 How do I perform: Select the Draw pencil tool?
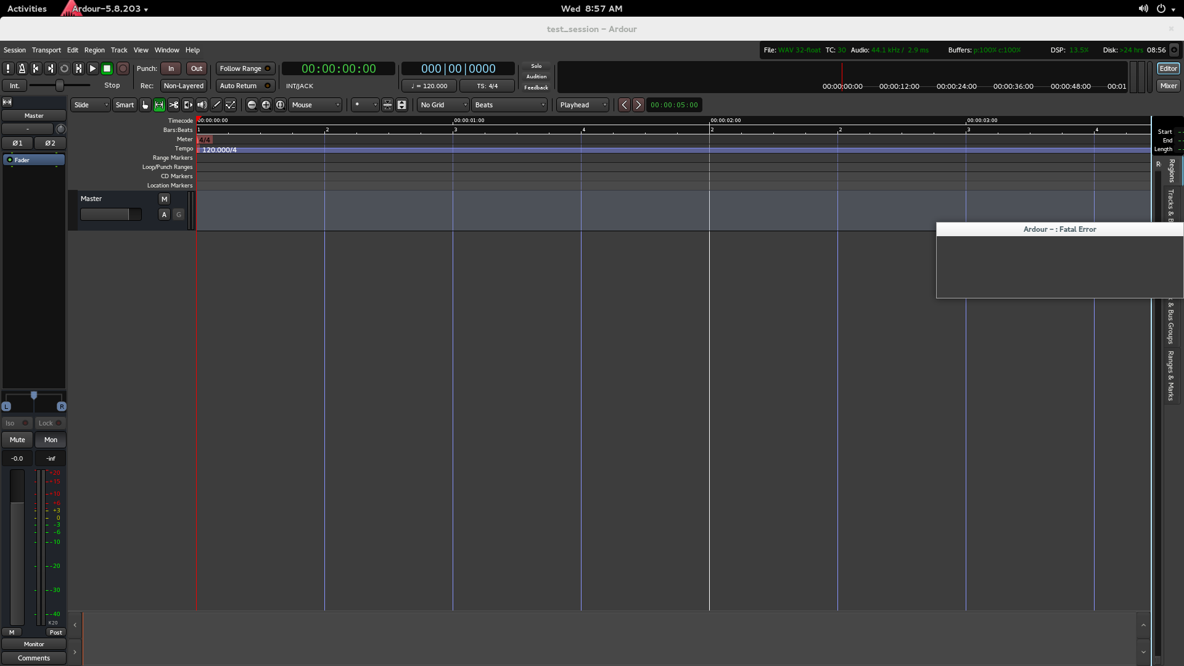pyautogui.click(x=216, y=105)
